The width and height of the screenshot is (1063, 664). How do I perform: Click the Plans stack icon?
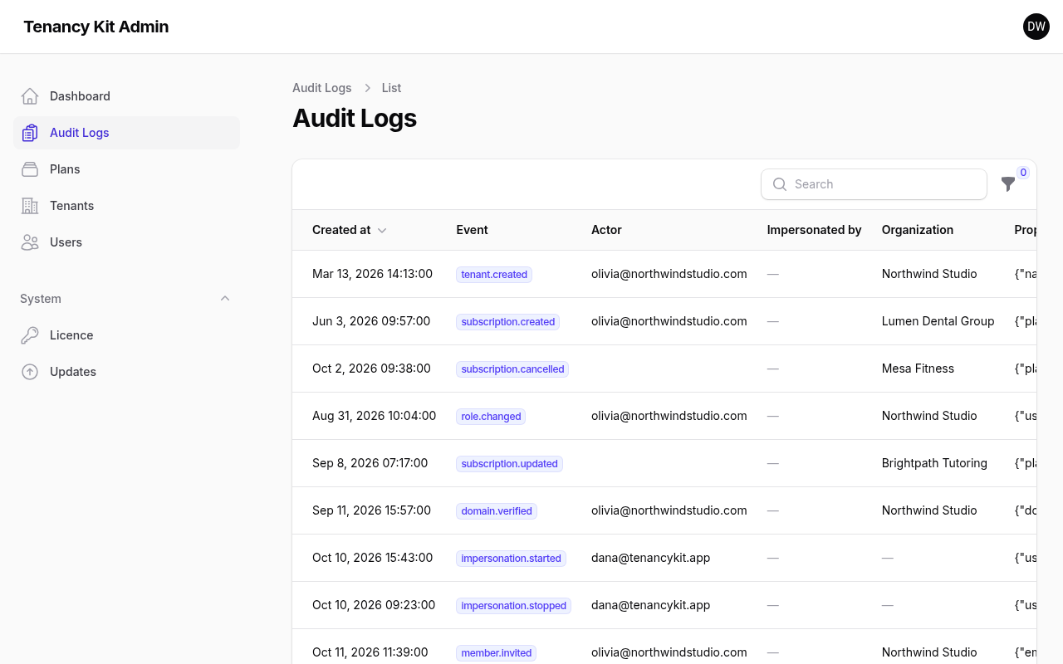[30, 169]
